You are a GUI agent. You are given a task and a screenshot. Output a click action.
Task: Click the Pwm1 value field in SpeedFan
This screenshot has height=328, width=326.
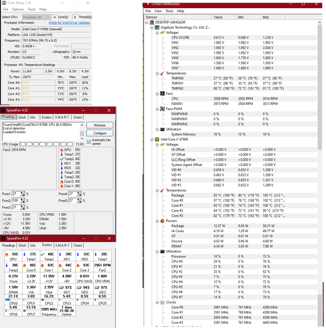(x=16, y=194)
